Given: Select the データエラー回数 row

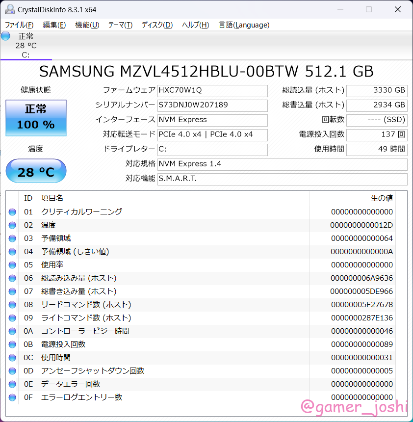Looking at the screenshot, I should (x=201, y=384).
